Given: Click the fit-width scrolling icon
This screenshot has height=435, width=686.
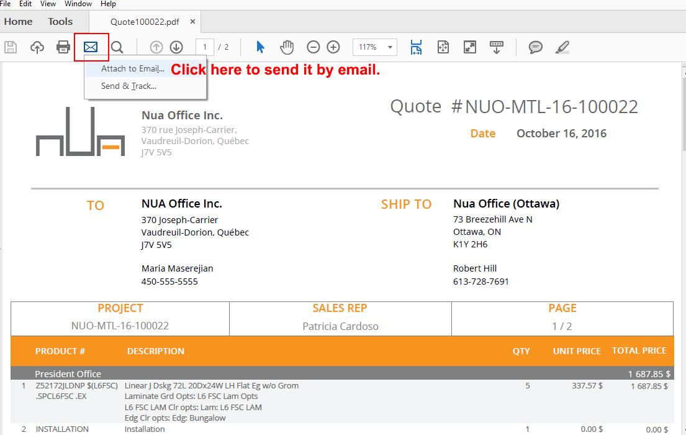Looking at the screenshot, I should [x=416, y=47].
